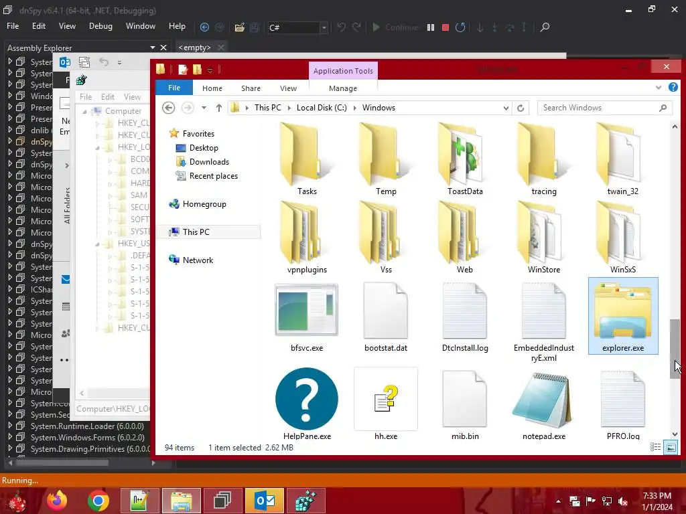Open the C# language dropdown in dnSpy
The image size is (686, 514).
click(x=324, y=27)
